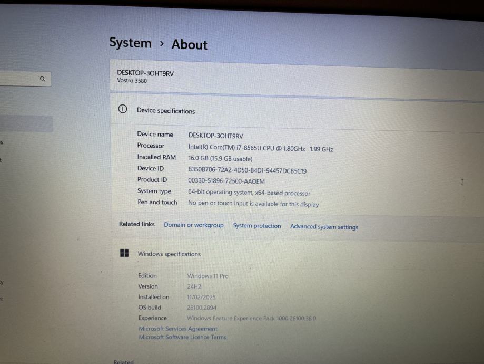Click the Vostro 3580 model text
The height and width of the screenshot is (364, 484).
point(132,81)
